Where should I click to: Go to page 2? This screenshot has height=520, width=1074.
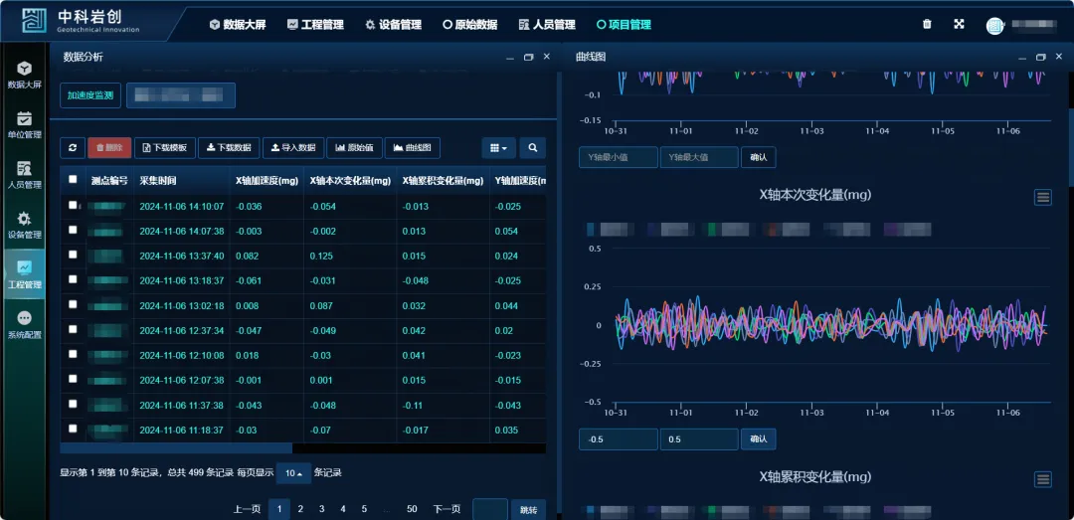click(300, 509)
